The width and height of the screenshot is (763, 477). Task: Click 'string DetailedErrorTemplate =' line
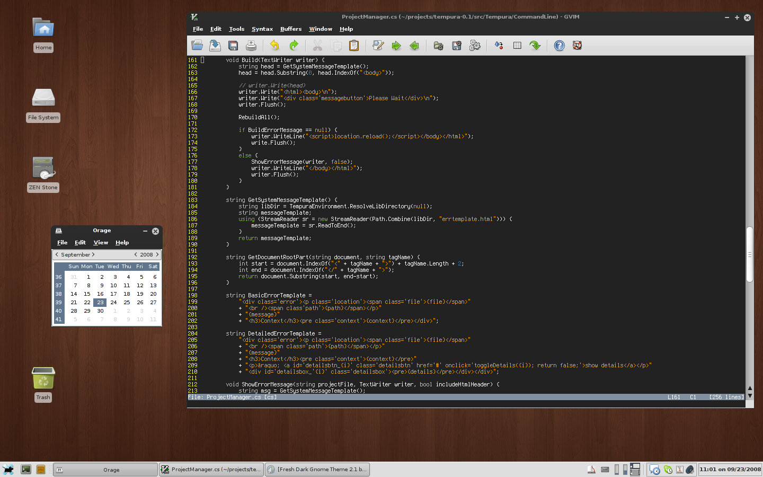pos(273,334)
